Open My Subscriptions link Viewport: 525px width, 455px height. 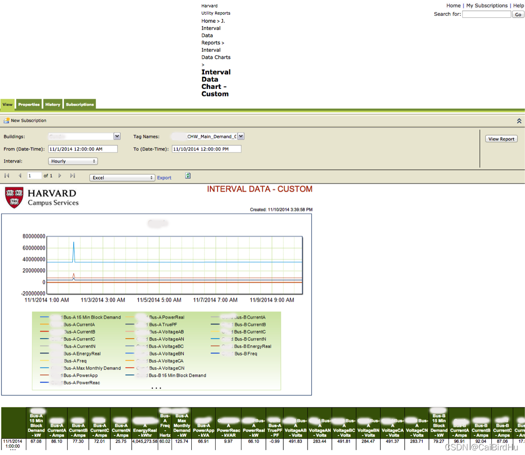[487, 6]
